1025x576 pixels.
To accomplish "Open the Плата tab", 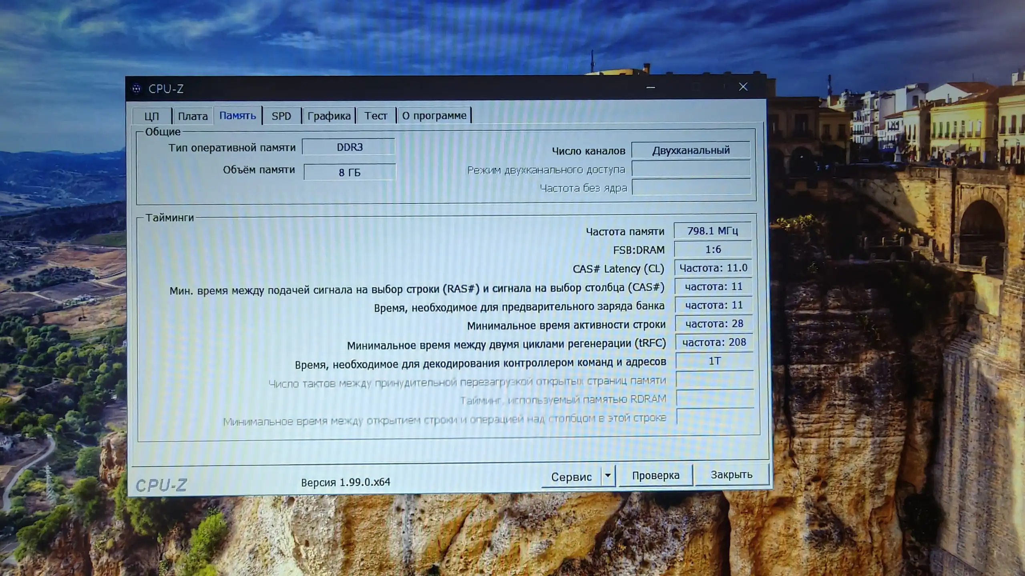I will 193,116.
